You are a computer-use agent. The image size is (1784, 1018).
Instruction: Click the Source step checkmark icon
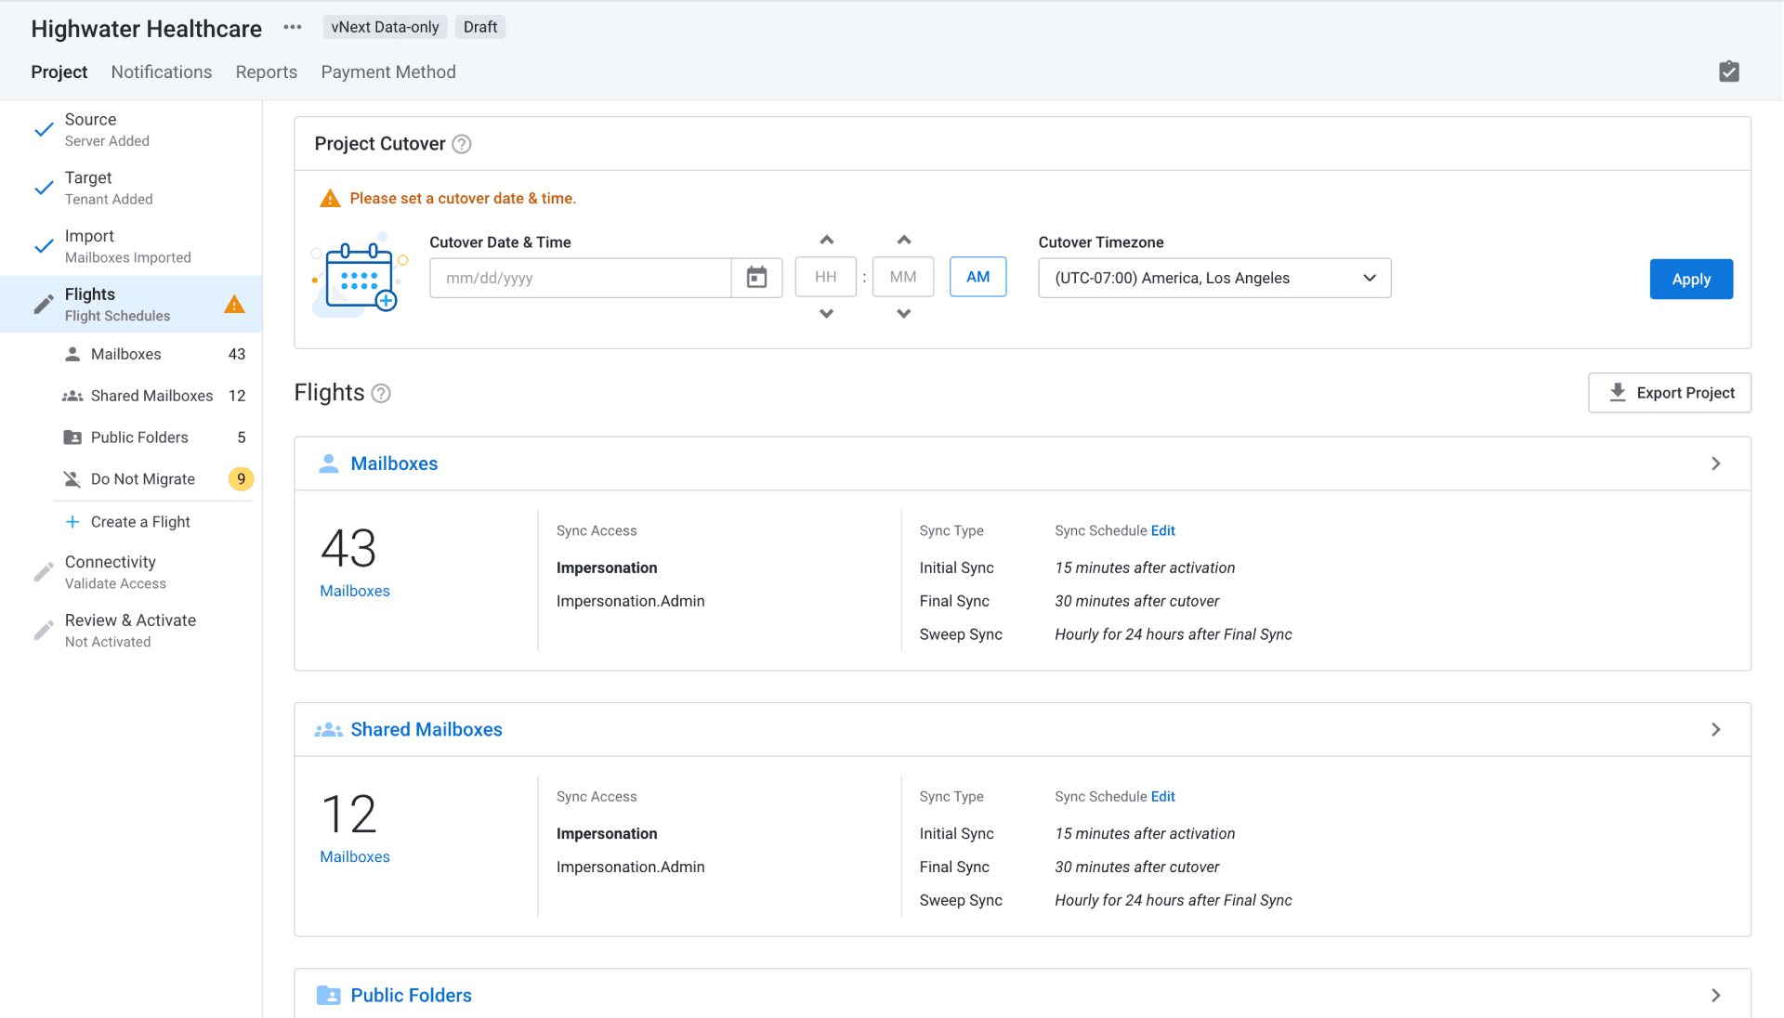tap(44, 129)
